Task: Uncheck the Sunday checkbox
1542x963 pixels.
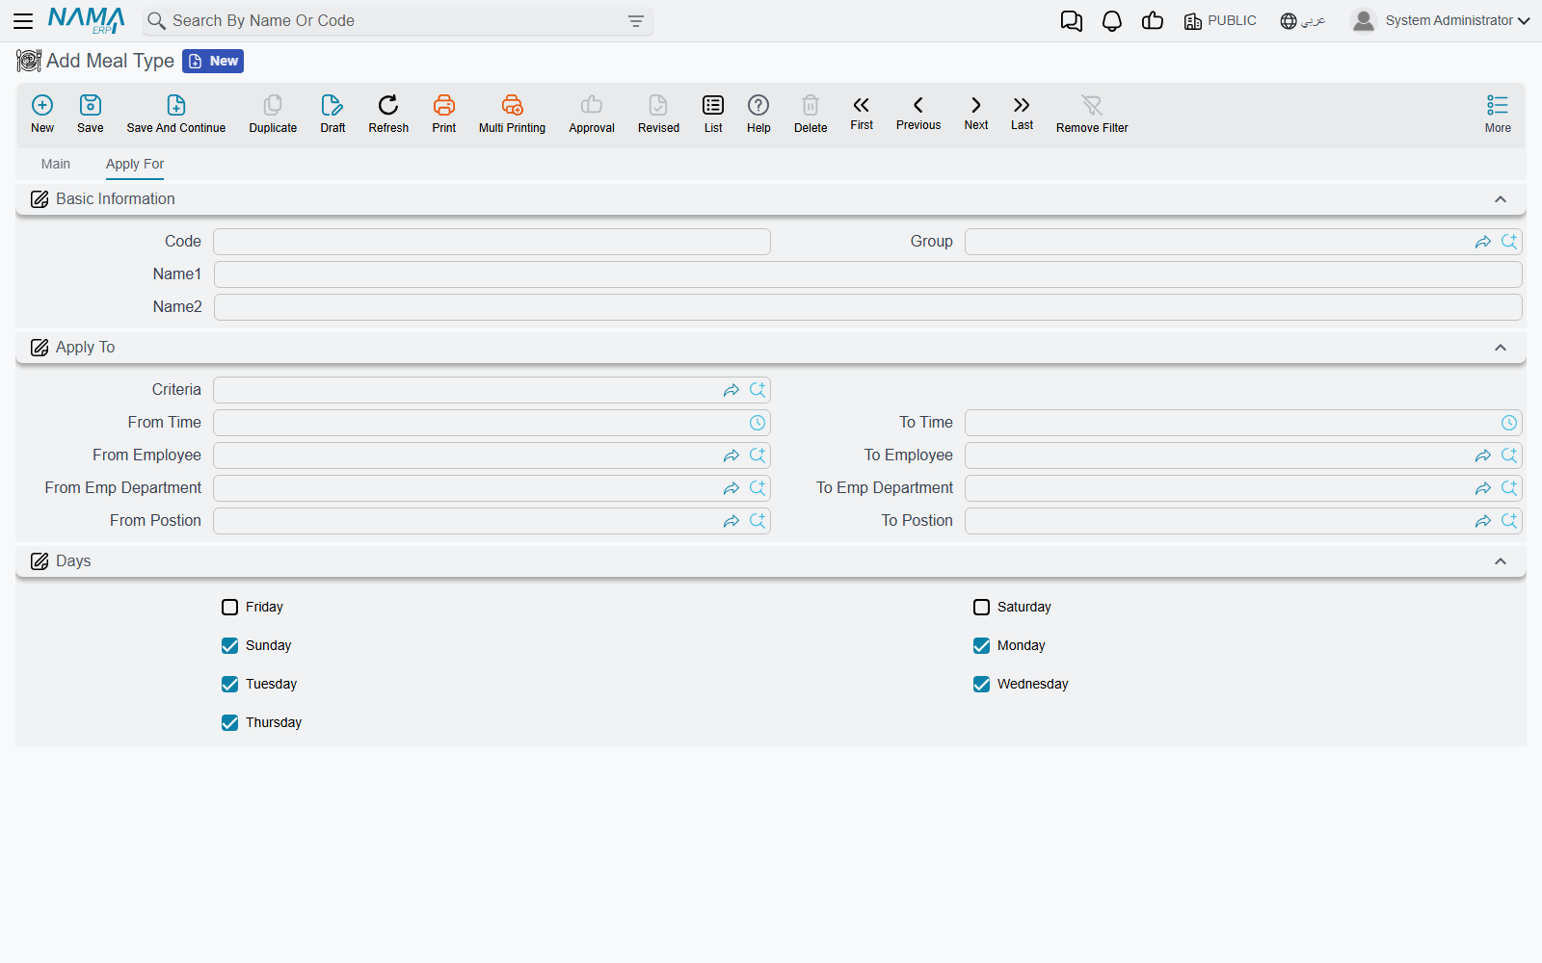Action: [229, 645]
